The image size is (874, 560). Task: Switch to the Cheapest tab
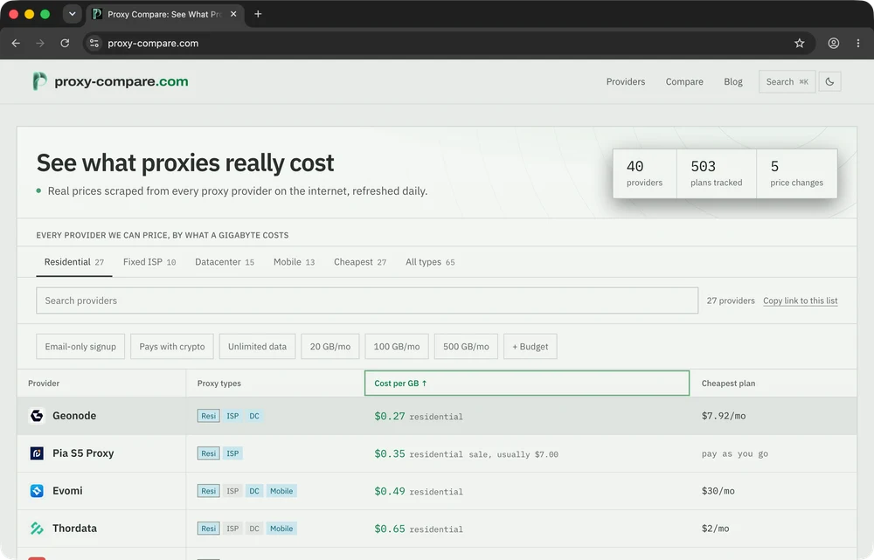[x=360, y=262]
